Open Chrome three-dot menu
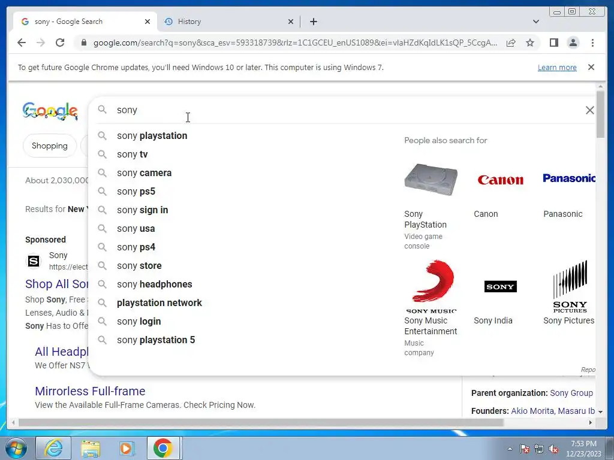Screen dimensions: 614x460 (592, 43)
